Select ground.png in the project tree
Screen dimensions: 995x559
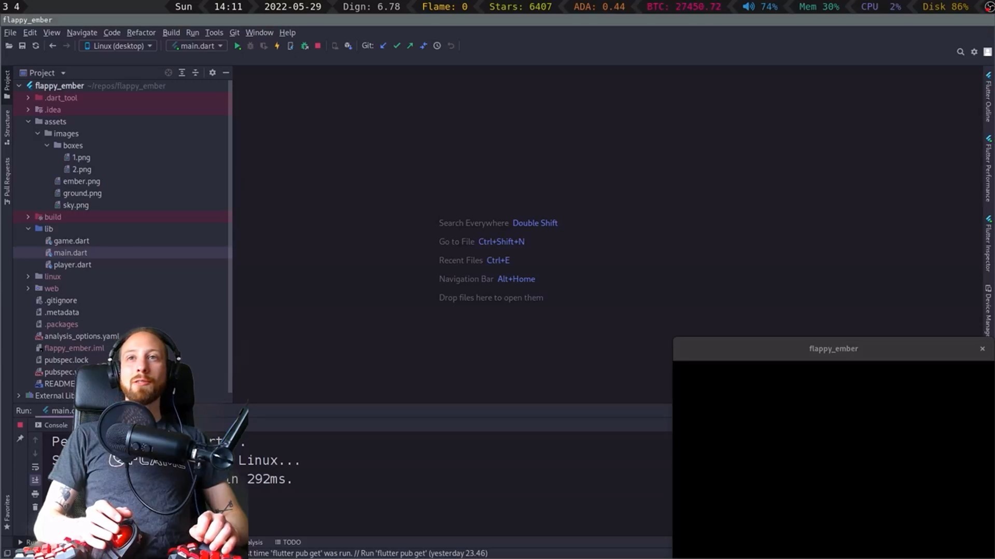click(x=82, y=193)
